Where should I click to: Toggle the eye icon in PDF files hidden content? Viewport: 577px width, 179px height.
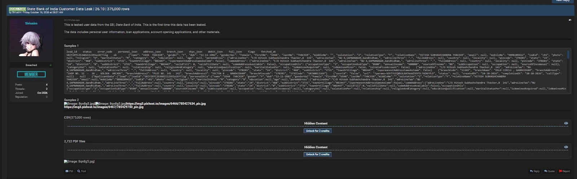[x=566, y=147]
